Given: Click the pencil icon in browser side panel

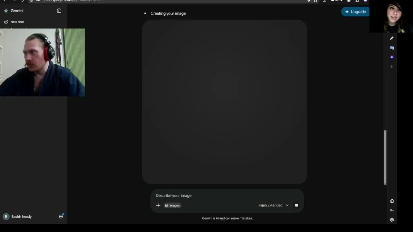Looking at the screenshot, I should pos(392,38).
